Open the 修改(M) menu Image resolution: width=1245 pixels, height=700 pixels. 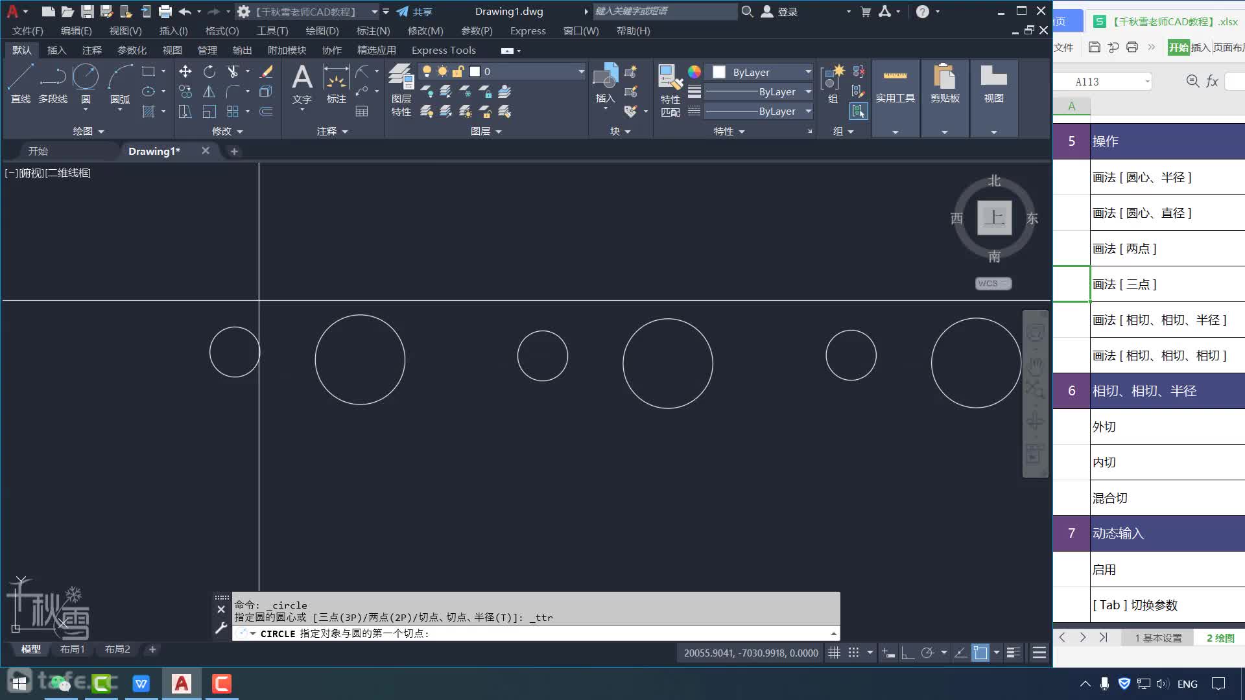coord(425,30)
